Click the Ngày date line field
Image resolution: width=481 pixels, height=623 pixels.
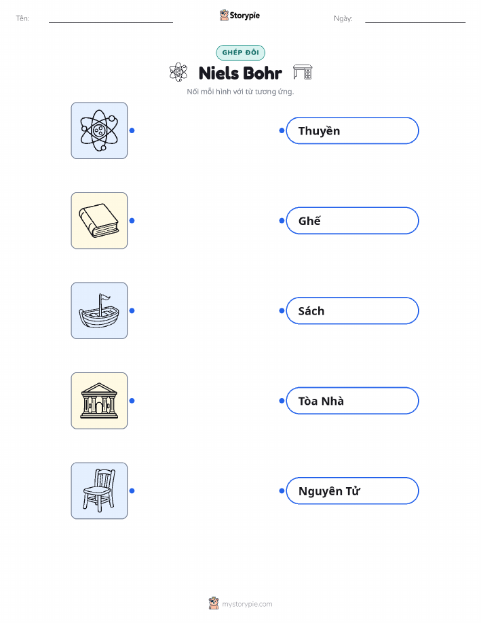pyautogui.click(x=415, y=18)
